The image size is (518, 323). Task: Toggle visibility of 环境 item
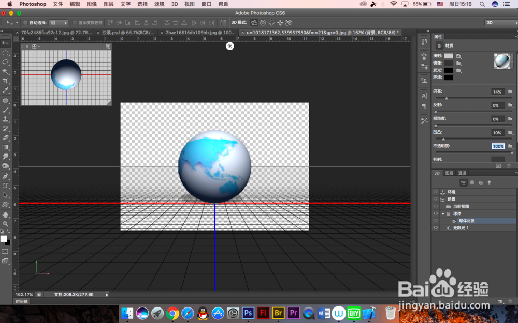pyautogui.click(x=436, y=192)
